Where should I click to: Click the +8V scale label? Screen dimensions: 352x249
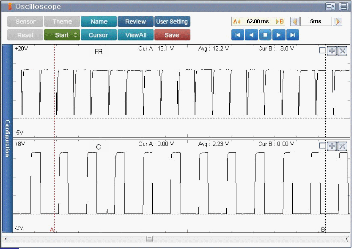(20, 144)
